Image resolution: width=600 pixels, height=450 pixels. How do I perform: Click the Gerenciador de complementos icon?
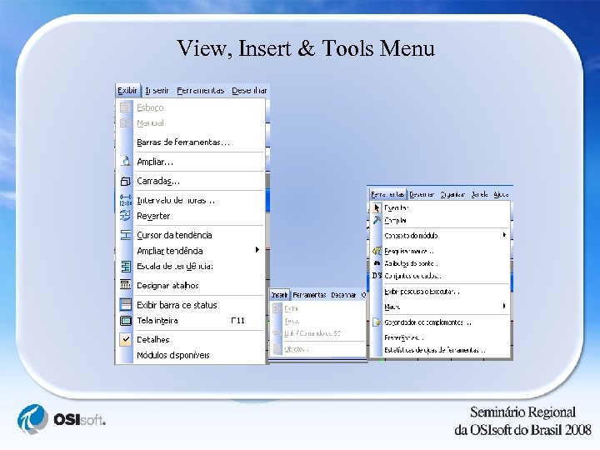coord(377,322)
